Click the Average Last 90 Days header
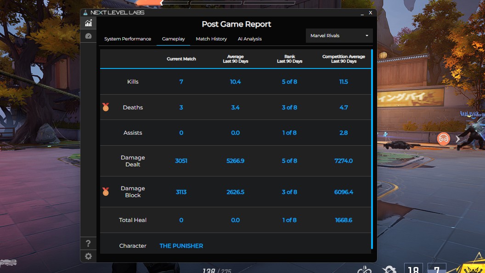 click(236, 59)
